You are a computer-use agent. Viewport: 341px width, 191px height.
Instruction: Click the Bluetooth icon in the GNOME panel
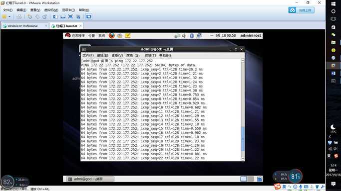pos(192,36)
